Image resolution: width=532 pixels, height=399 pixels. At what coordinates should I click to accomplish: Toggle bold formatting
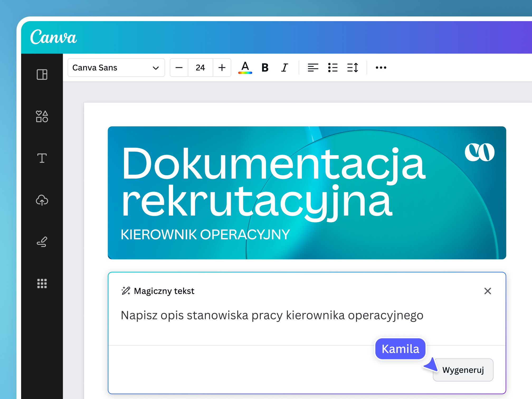pyautogui.click(x=265, y=68)
